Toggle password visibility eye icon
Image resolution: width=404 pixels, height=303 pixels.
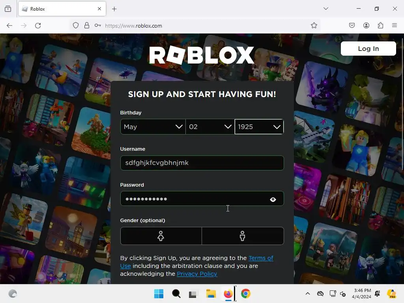pyautogui.click(x=273, y=199)
